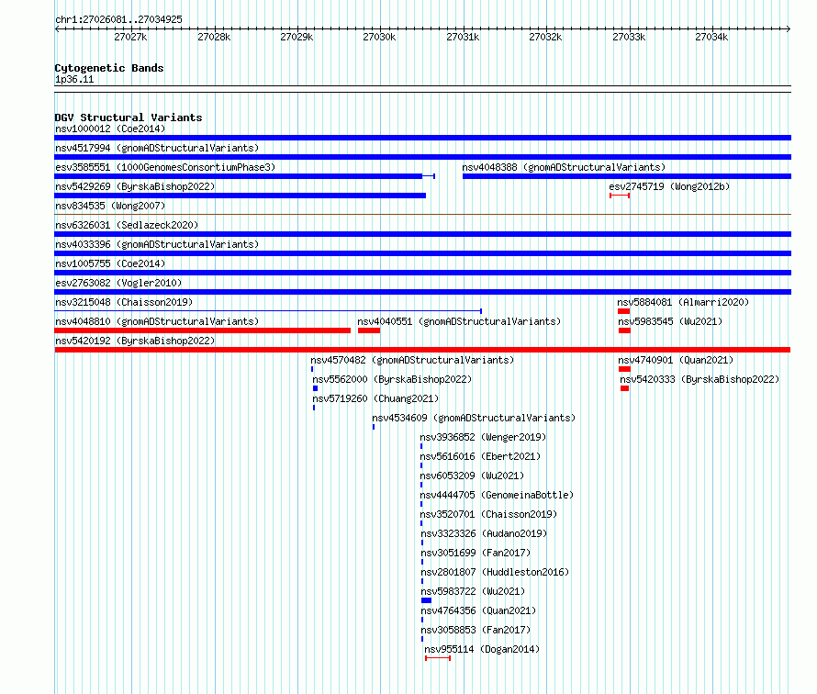Click red bar under nsv955114
Image resolution: width=817 pixels, height=694 pixels.
[x=438, y=658]
